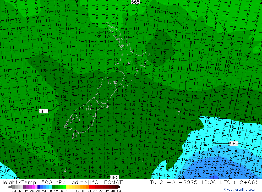The height and width of the screenshot is (192, 262).
Task: Click the '-48' legend value
Action: point(19,191)
